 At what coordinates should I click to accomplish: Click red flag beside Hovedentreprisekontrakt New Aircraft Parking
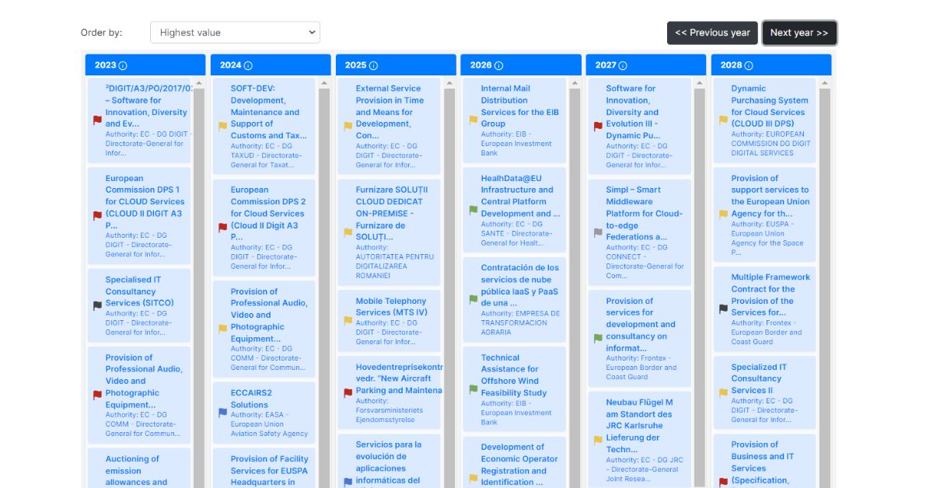pos(348,392)
